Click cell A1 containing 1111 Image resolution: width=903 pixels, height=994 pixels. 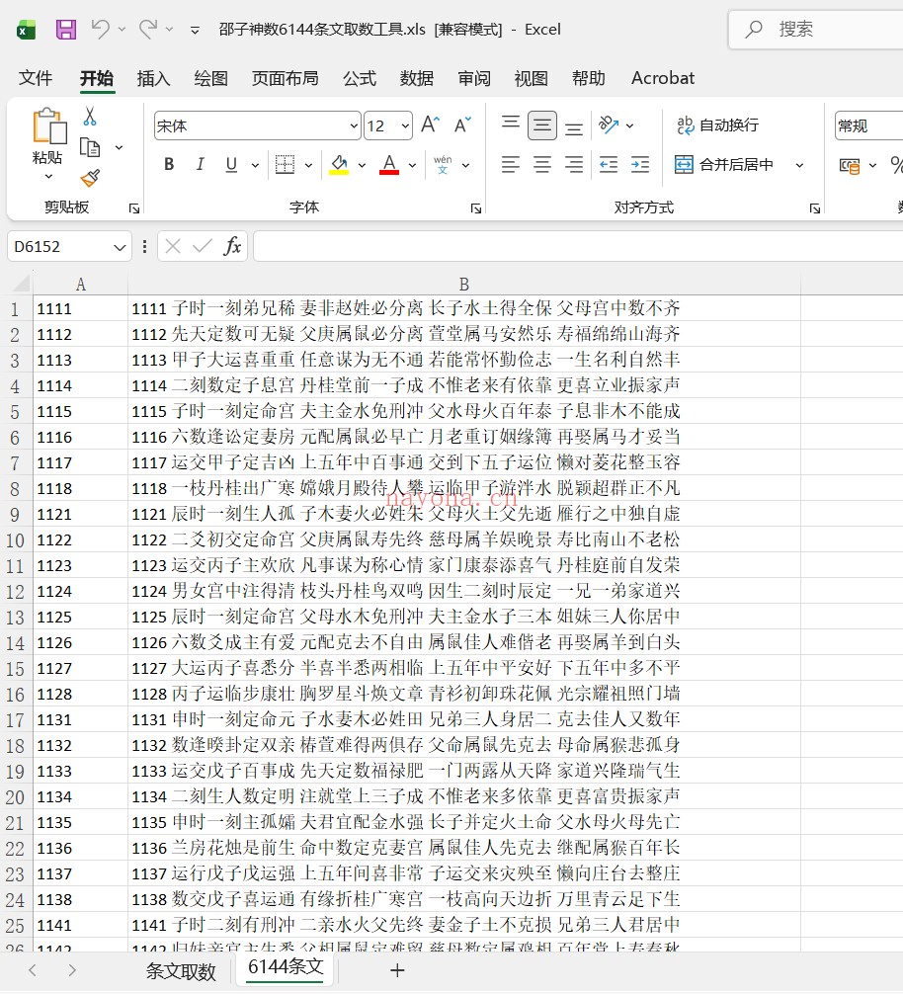tap(80, 308)
